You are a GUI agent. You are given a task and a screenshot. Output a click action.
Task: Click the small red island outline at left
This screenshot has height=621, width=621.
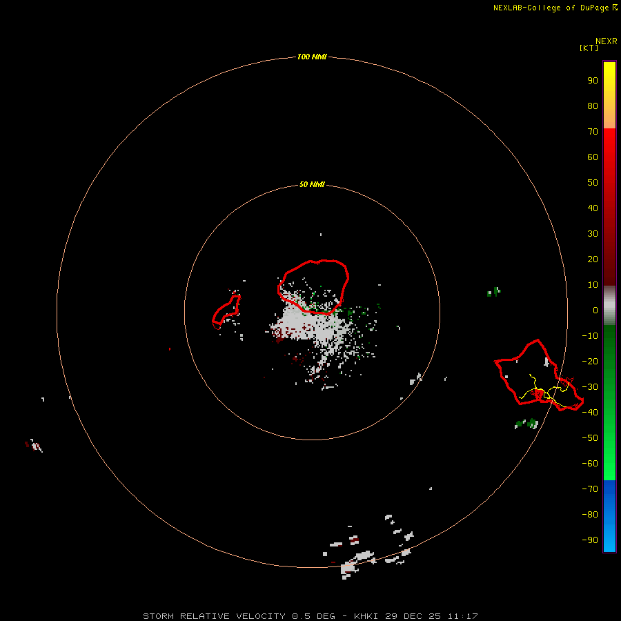(x=226, y=311)
